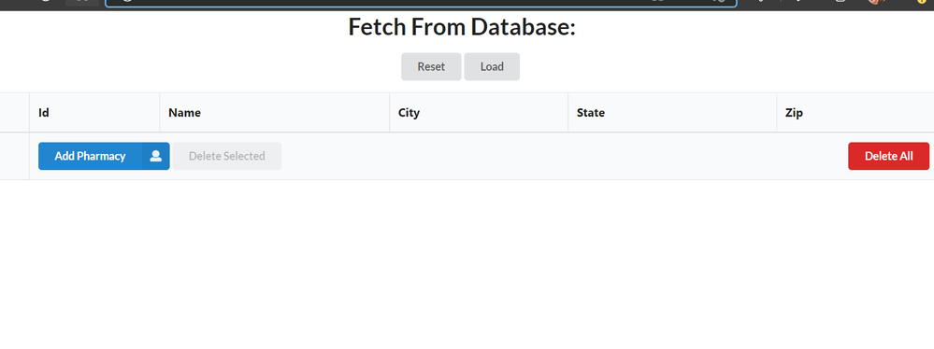Click the highlighted gray toolbar button left of address bar
This screenshot has height=349, width=934.
pos(82,3)
